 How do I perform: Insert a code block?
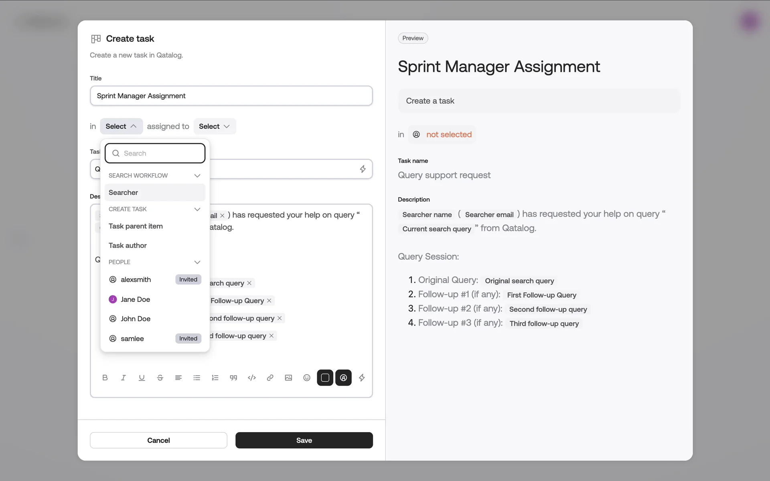[x=252, y=378]
